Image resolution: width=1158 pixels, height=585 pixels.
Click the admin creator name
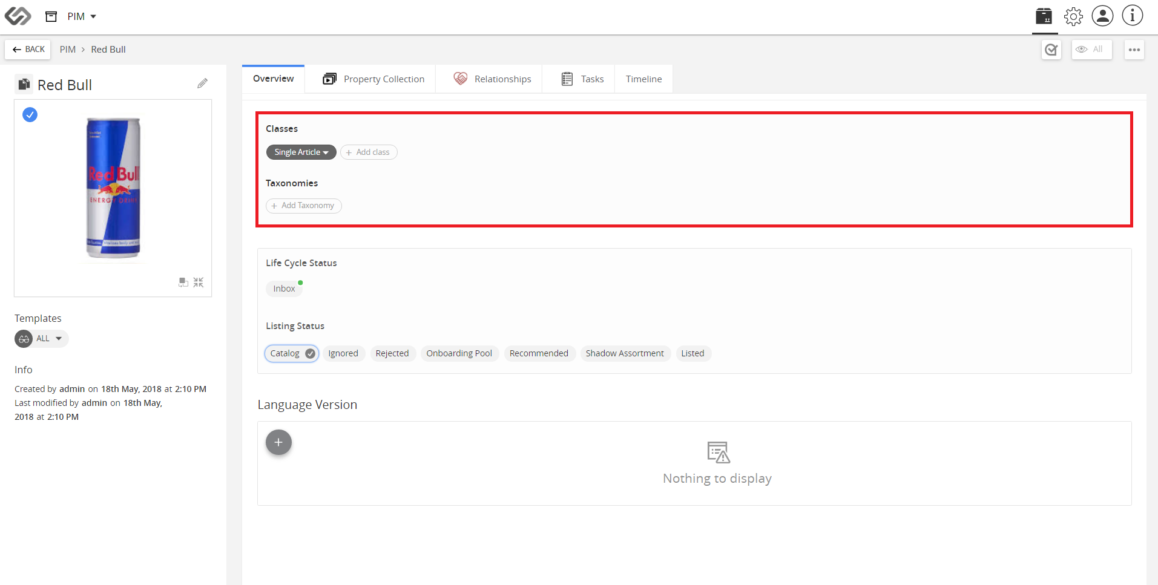pos(72,389)
